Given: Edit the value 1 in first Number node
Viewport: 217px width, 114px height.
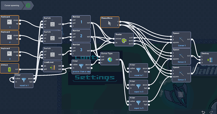Looking at the screenshot, I should (x=81, y=22).
